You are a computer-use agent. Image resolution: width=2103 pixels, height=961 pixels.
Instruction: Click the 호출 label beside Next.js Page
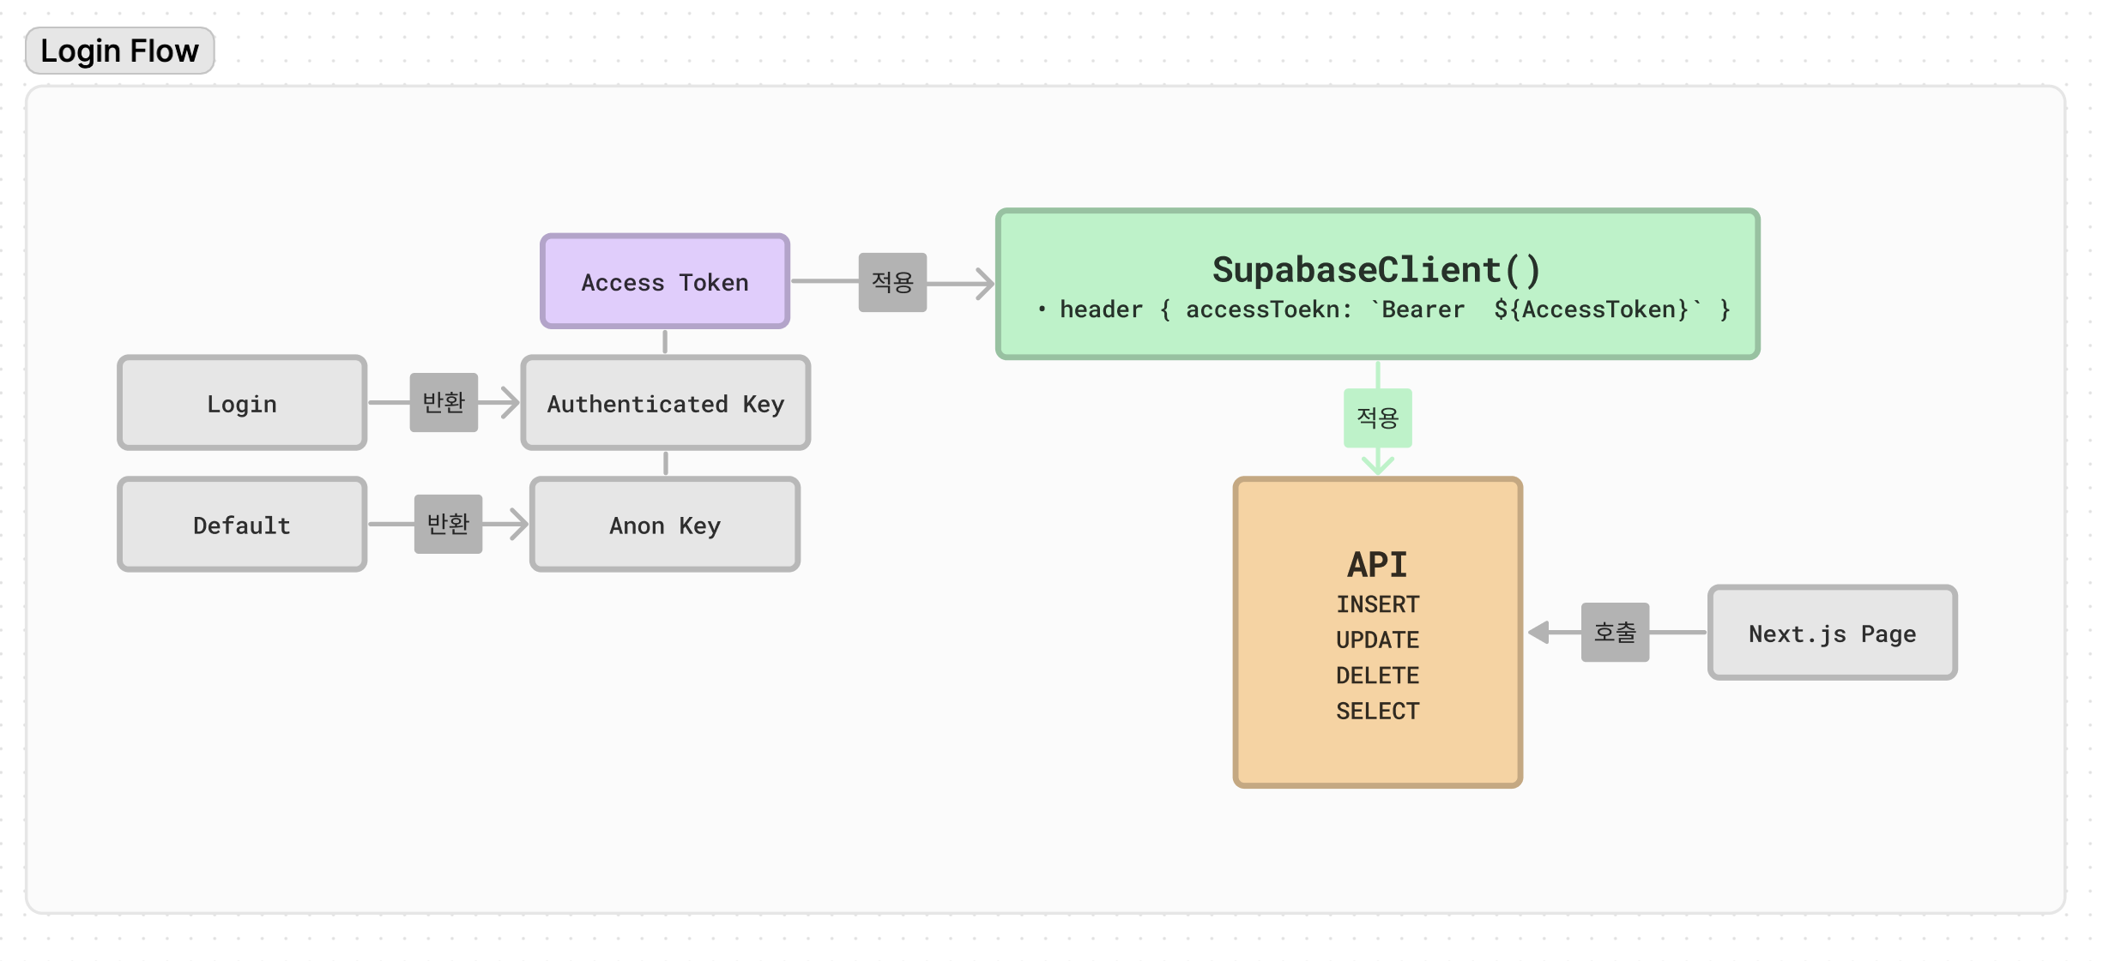(1615, 633)
